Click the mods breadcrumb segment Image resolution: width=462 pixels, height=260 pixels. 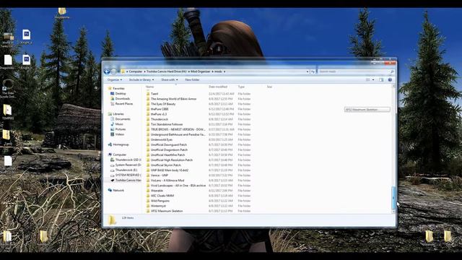(x=218, y=71)
